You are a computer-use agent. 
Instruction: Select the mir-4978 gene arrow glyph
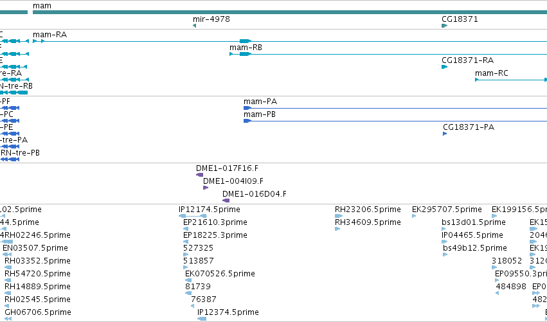click(194, 26)
